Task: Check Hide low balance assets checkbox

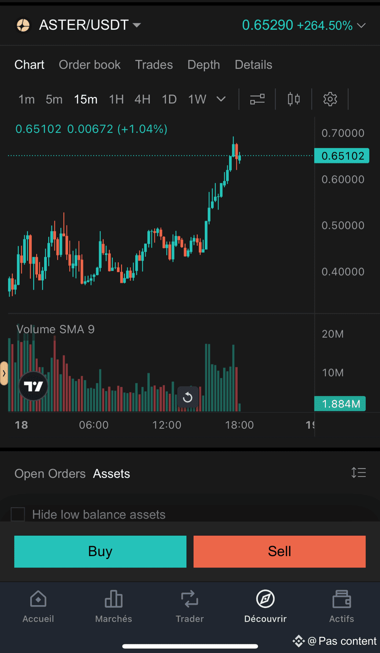Action: coord(18,514)
